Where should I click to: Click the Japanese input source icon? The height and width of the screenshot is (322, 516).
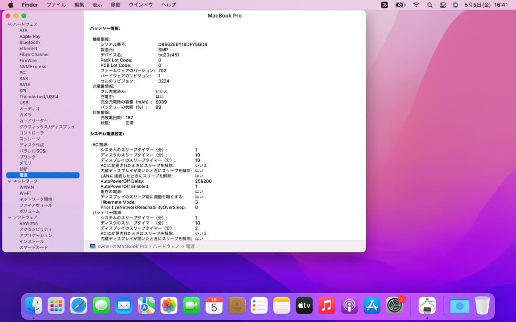[x=384, y=5]
